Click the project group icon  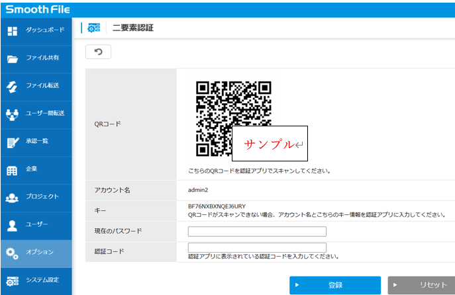pos(12,198)
